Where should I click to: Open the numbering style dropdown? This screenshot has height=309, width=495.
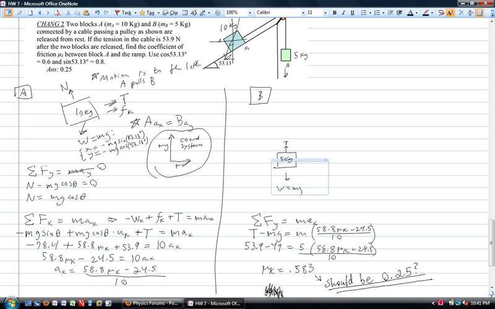tap(383, 13)
